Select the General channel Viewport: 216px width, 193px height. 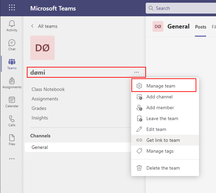78,147
